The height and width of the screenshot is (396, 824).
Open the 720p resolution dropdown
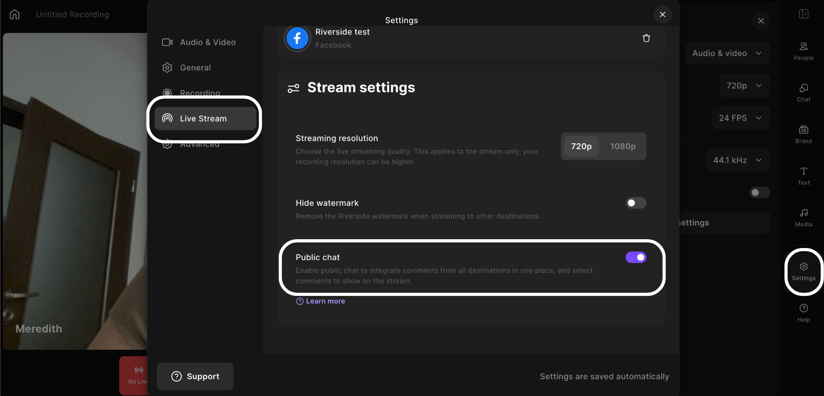click(744, 86)
